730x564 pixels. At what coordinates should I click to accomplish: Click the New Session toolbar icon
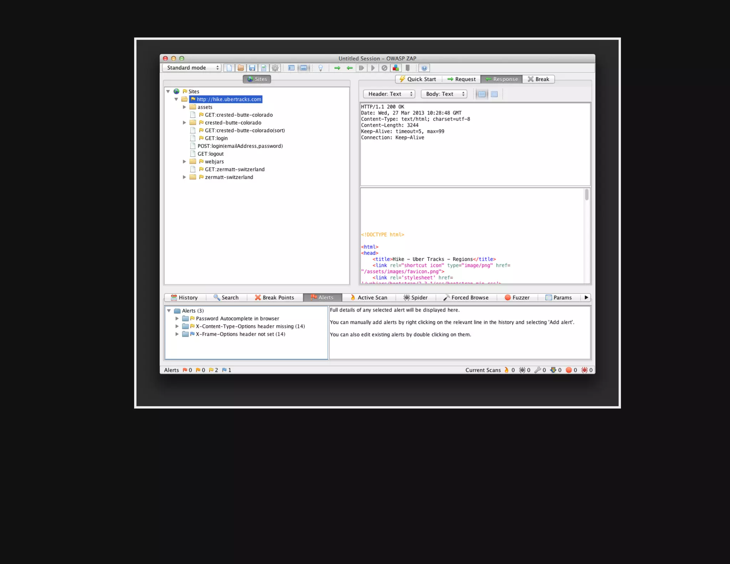coord(229,68)
